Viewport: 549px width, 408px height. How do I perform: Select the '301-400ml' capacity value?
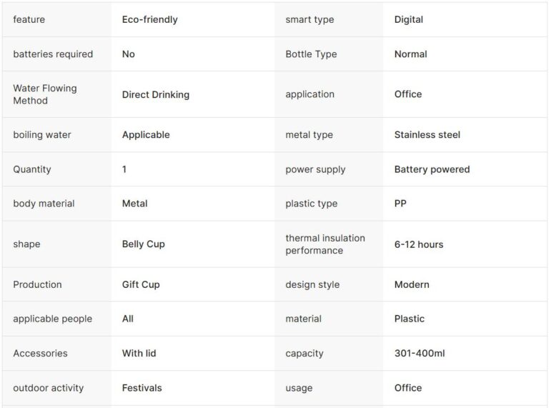click(419, 354)
